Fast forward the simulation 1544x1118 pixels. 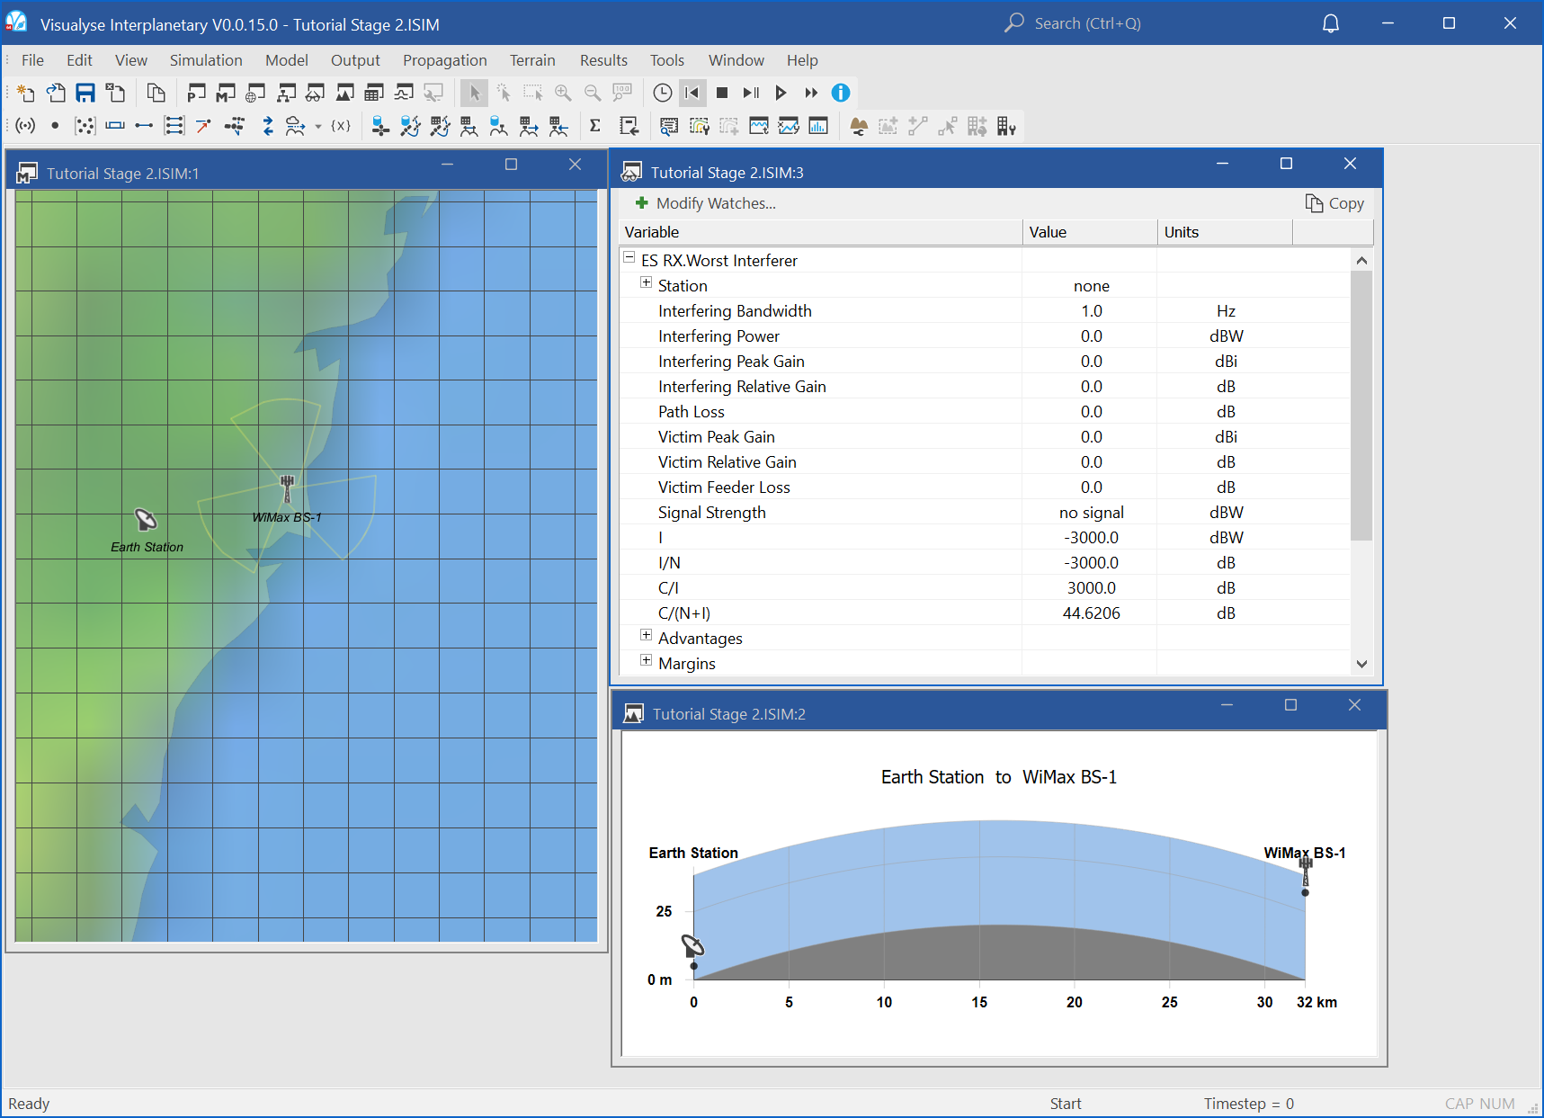click(811, 93)
